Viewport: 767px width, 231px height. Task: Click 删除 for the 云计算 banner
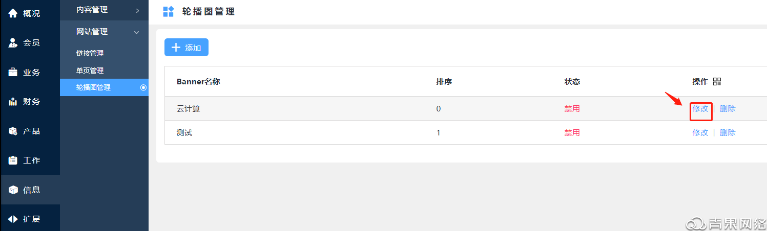click(x=728, y=108)
